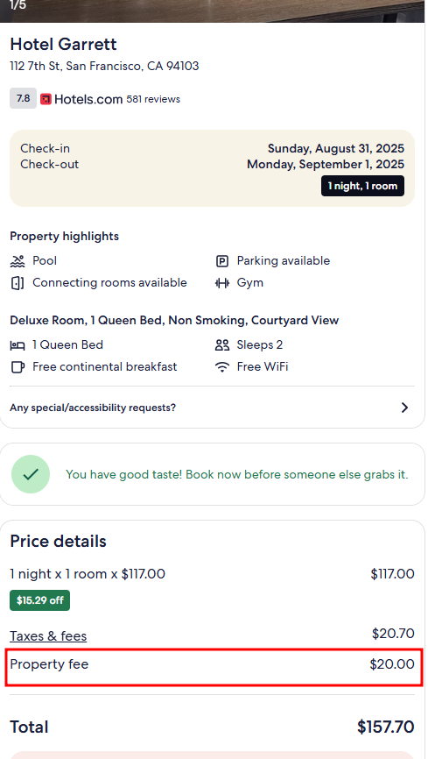
Task: Select the Hotel Garrett title
Action: tap(63, 44)
